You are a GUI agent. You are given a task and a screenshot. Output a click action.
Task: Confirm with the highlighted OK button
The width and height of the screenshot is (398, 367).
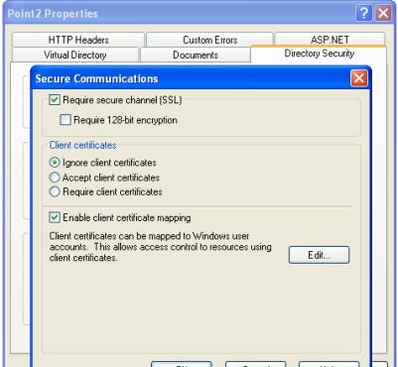182,364
